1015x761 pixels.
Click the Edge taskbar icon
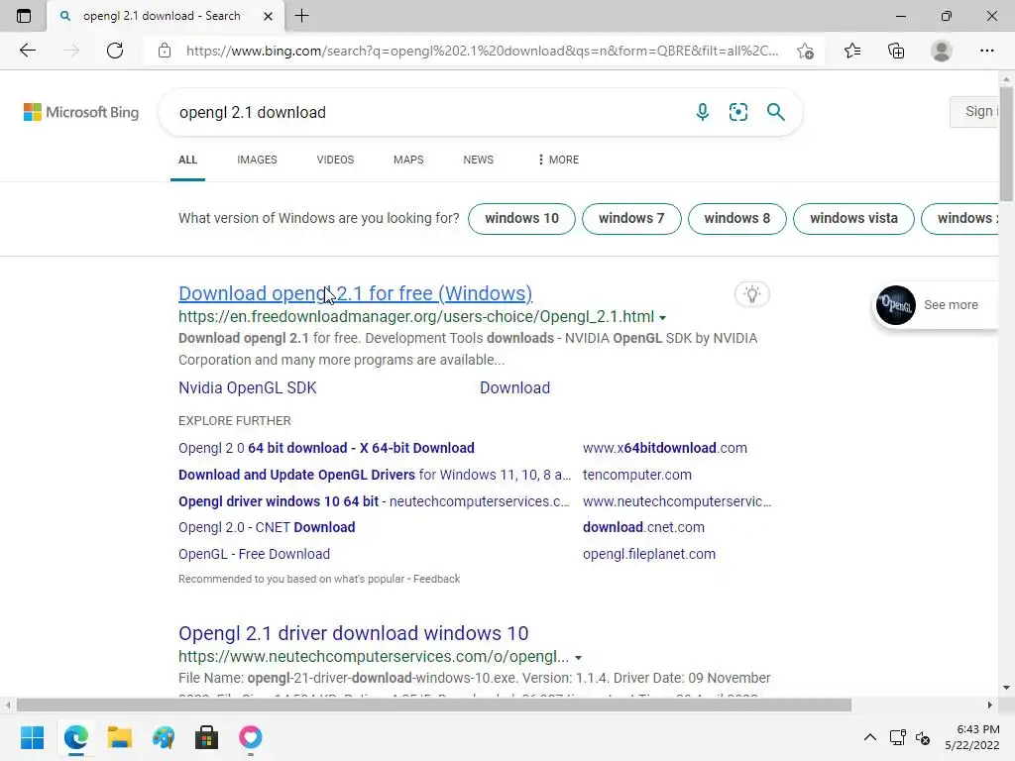pos(76,737)
